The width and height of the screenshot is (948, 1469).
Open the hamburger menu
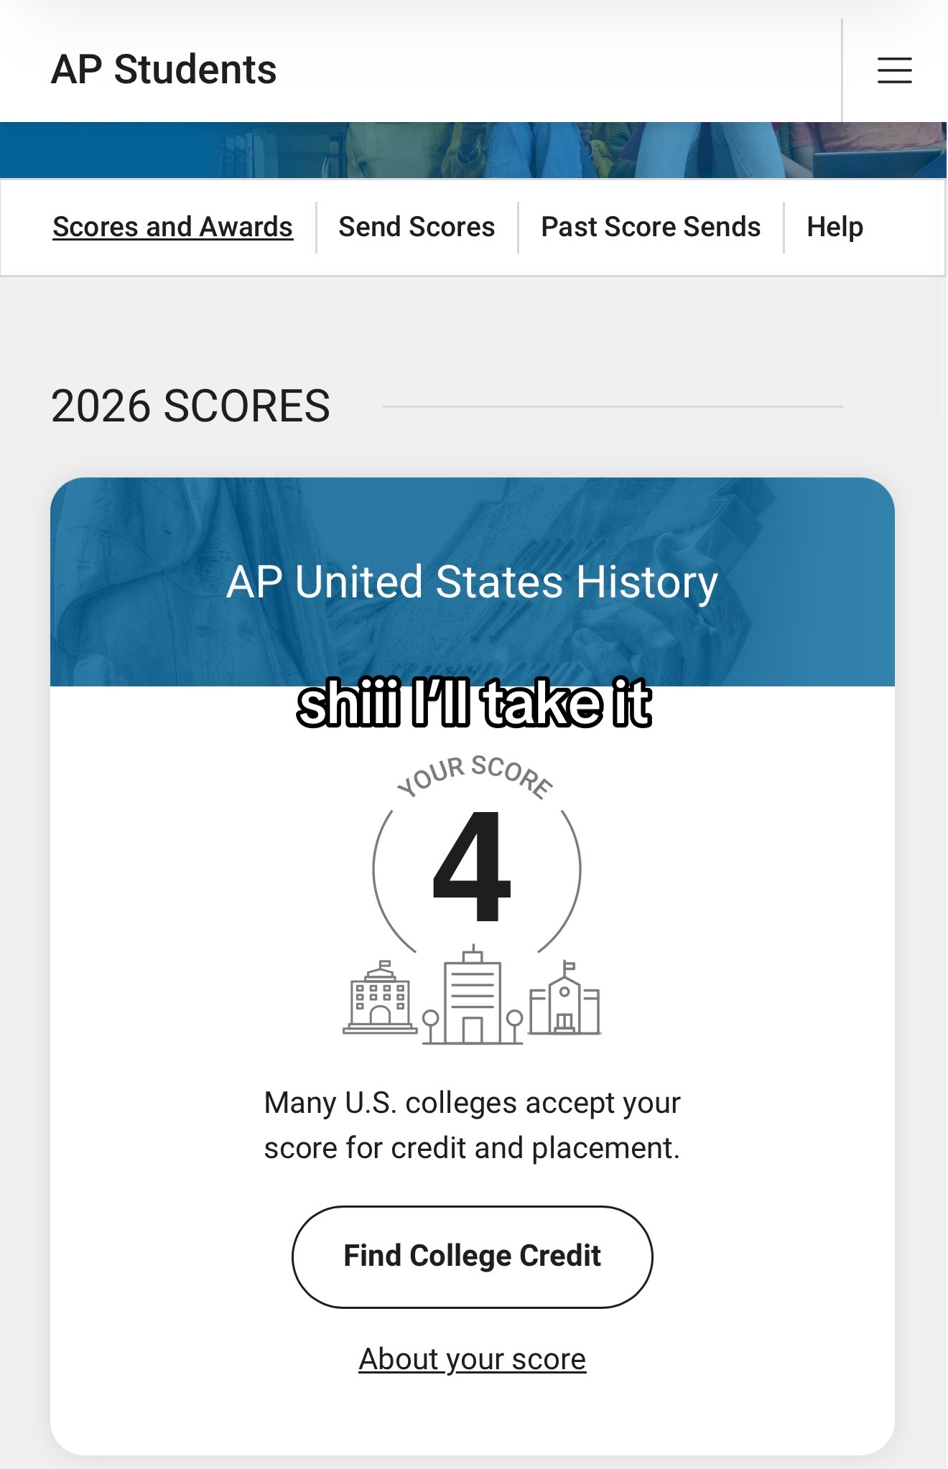tap(894, 70)
